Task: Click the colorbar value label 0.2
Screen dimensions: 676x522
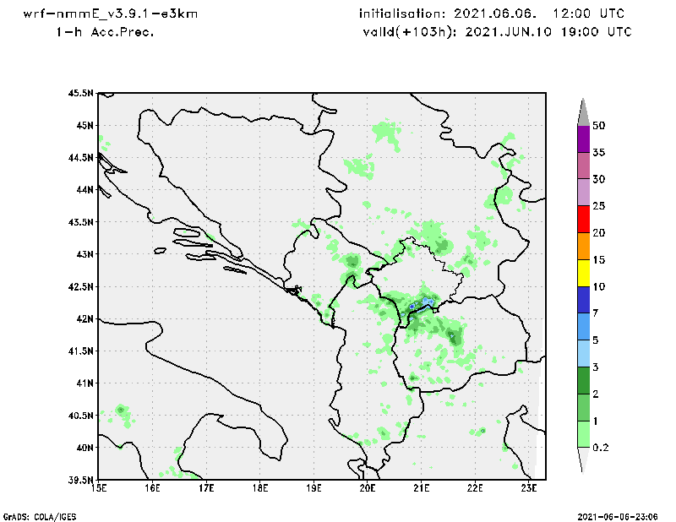Action: point(601,448)
